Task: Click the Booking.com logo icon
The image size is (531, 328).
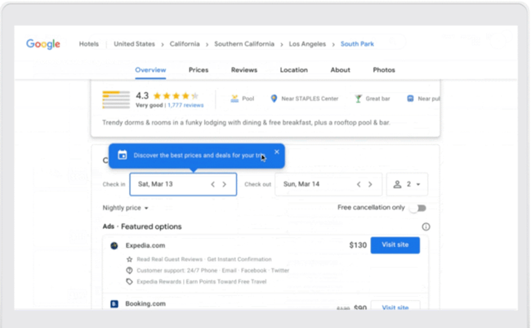Action: click(x=114, y=303)
